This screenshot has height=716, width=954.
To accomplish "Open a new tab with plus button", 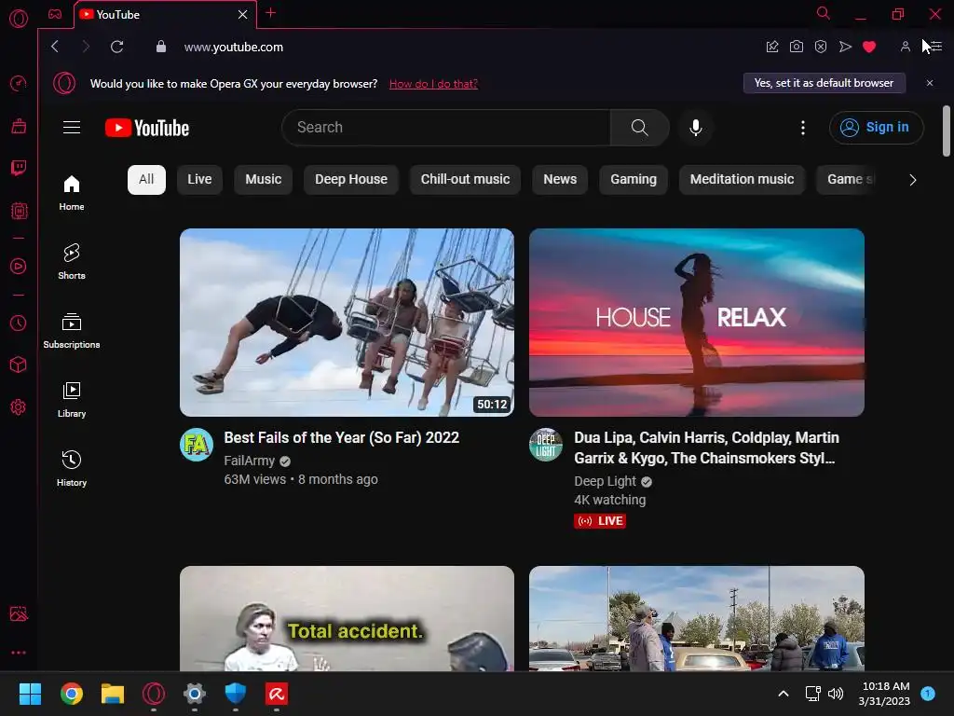I will [271, 13].
